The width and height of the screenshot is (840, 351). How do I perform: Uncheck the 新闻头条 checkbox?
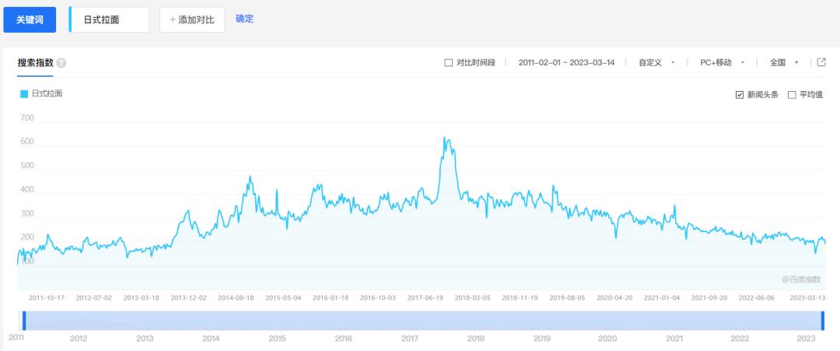pos(740,95)
